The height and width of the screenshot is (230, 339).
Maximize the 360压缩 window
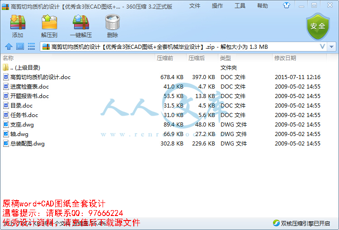[x=314, y=5]
